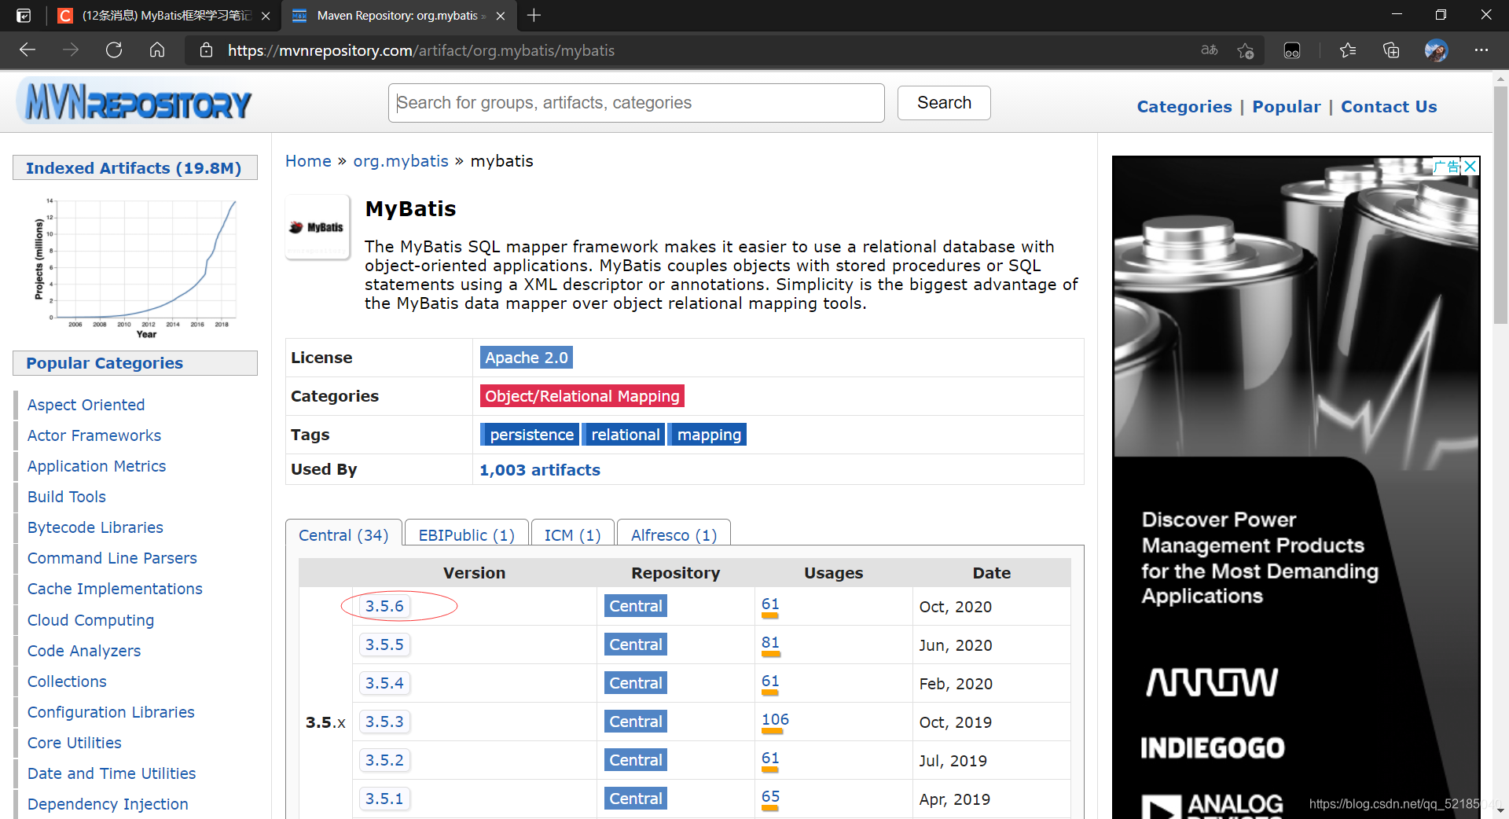Open the Configuration Libraries category

coord(111,712)
